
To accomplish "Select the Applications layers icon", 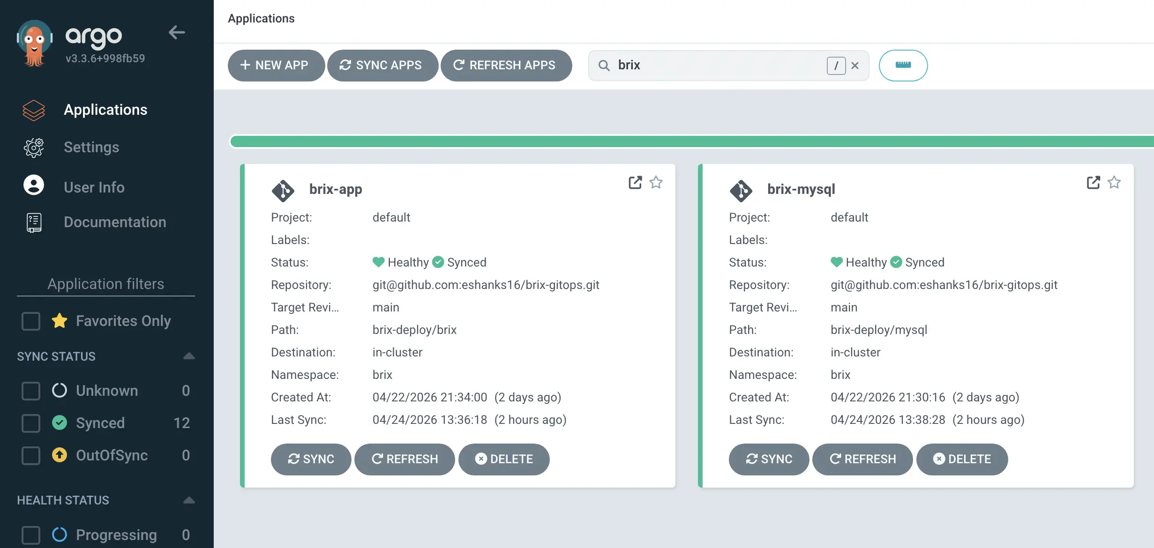I will click(x=33, y=110).
